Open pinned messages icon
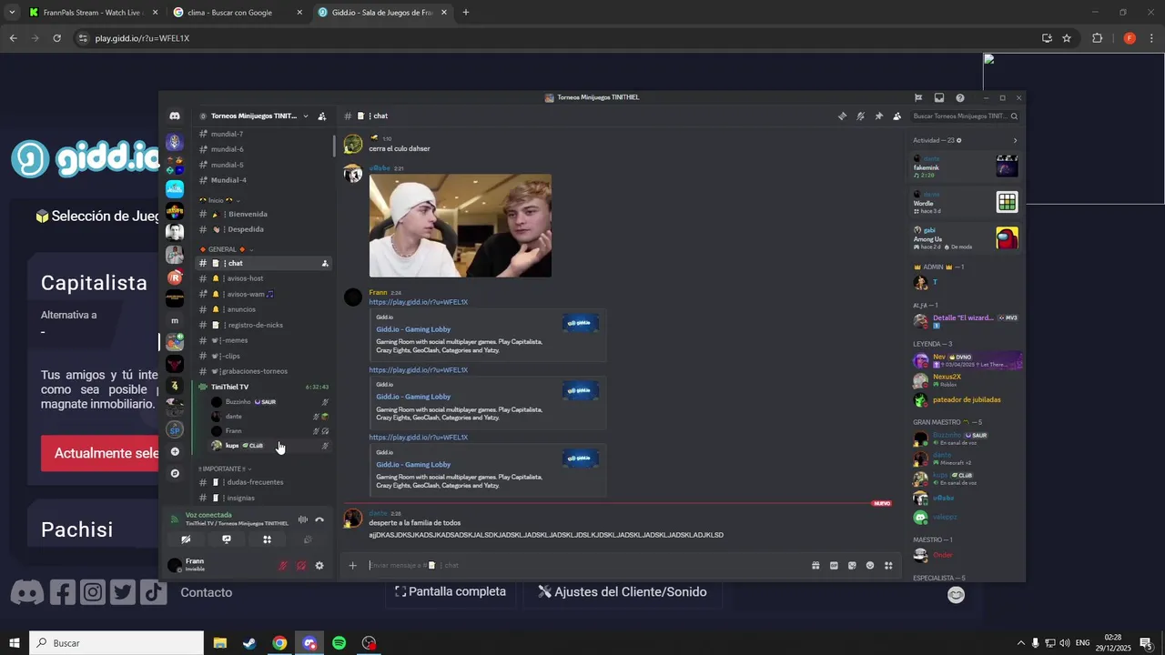The height and width of the screenshot is (655, 1165). [878, 116]
